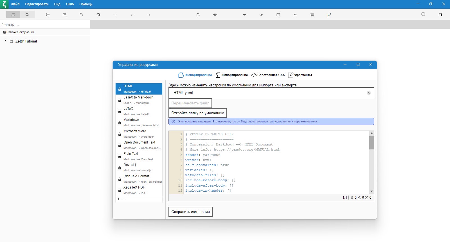Click the new file plus icon
The image size is (450, 242).
[115, 15]
